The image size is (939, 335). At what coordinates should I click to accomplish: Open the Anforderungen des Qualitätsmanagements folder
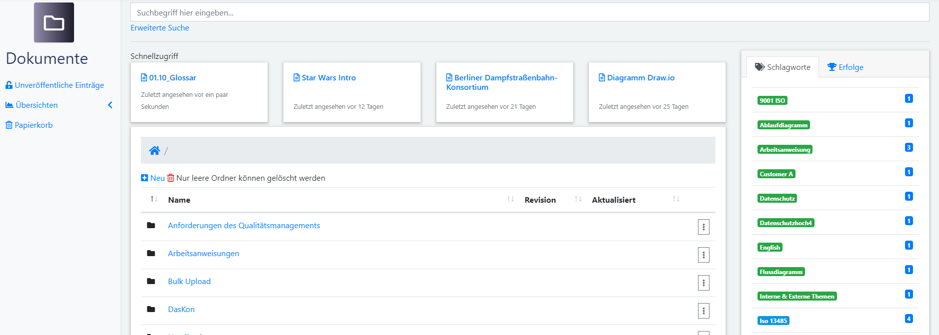[244, 226]
